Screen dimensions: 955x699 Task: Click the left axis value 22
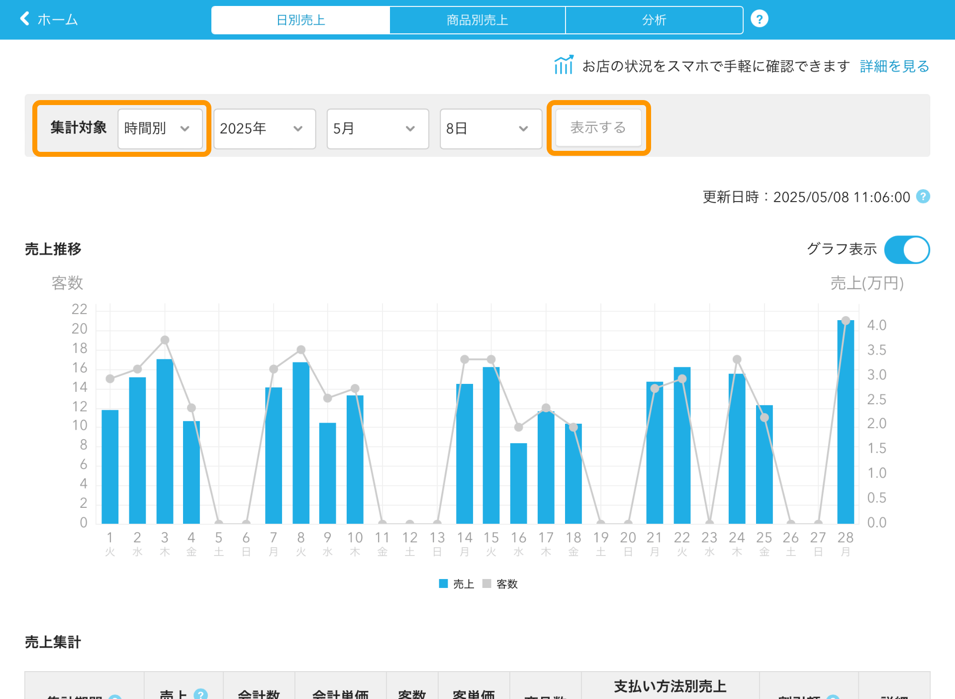80,309
